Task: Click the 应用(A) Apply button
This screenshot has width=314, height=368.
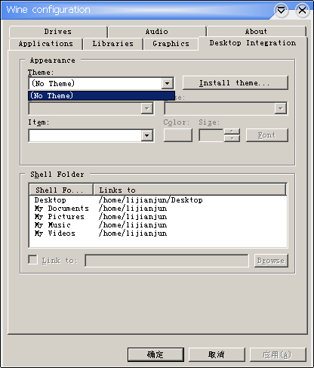Action: point(278,355)
